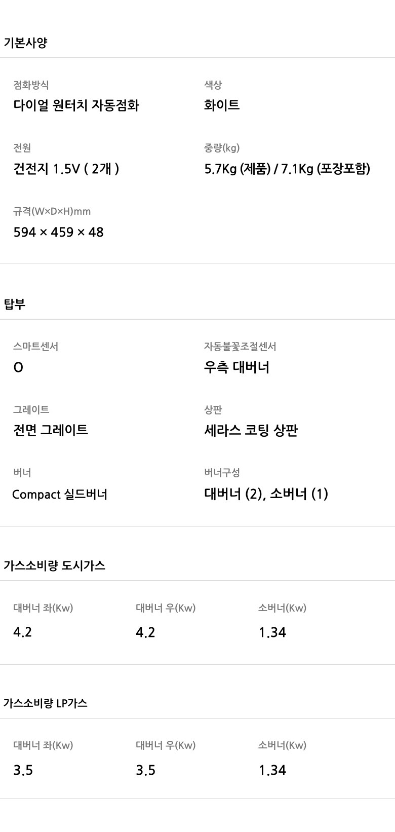Click the 소버너(Kw) label under 도시가스
Viewport: 395px width, 832px height.
tap(282, 608)
